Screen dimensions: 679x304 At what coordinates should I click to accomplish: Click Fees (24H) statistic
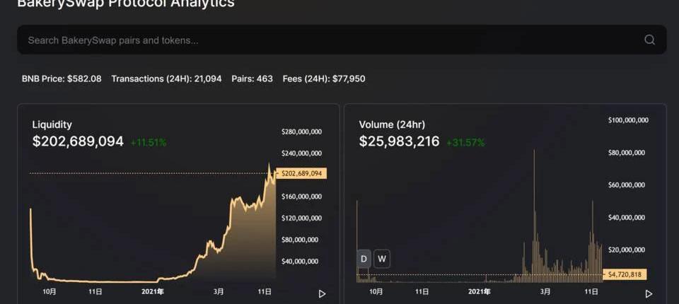coord(324,78)
